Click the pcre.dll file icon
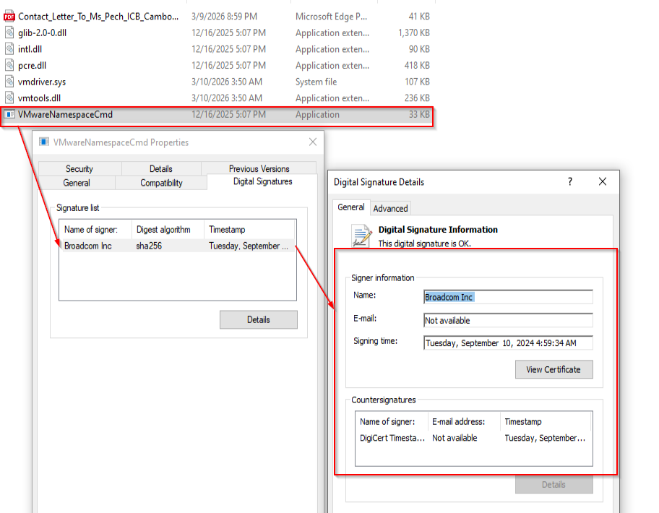 tap(9, 65)
